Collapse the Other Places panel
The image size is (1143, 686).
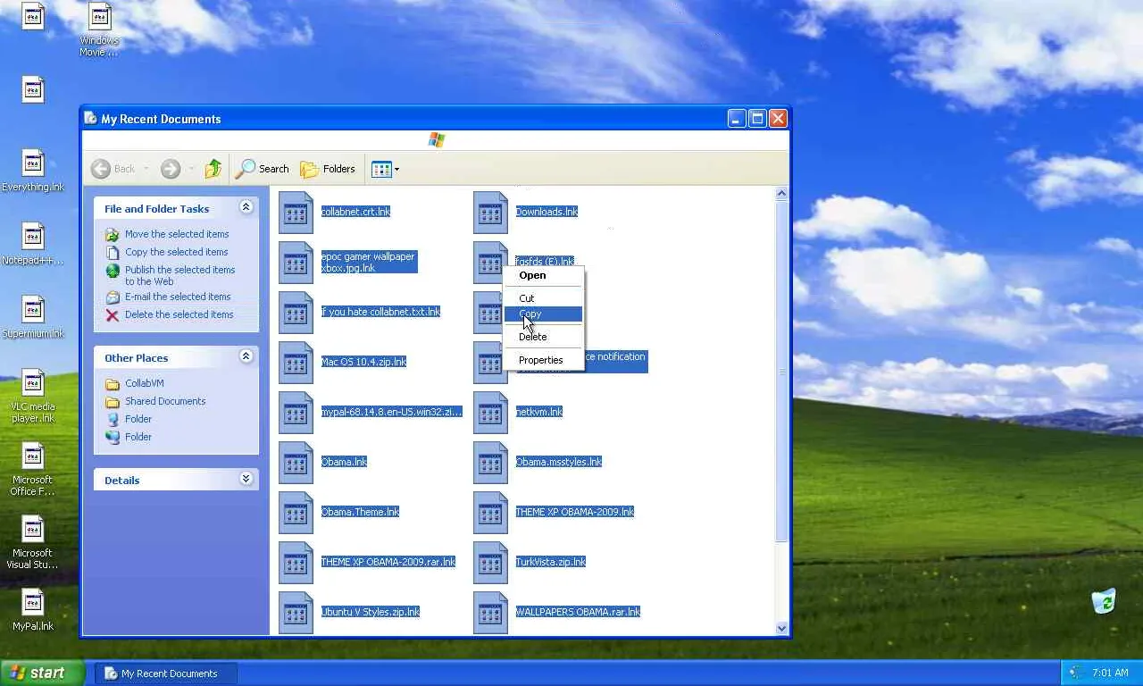pos(246,356)
